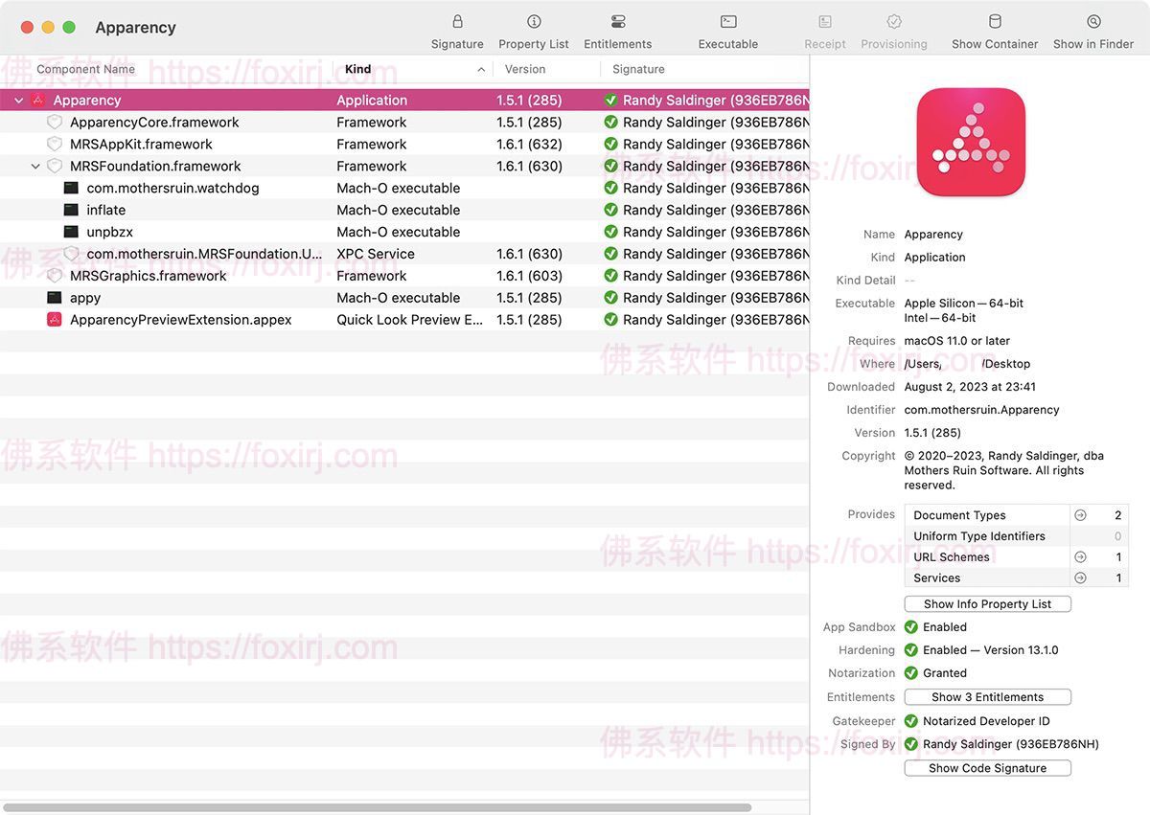Open the Show Container toolbar item
Viewport: 1150px width, 815px height.
[995, 28]
